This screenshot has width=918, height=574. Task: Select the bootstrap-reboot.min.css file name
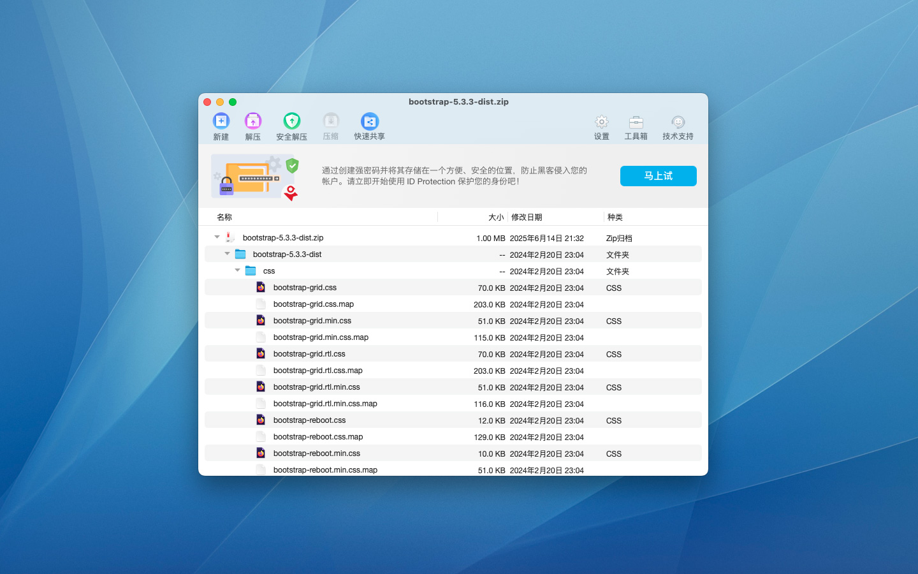(x=317, y=453)
